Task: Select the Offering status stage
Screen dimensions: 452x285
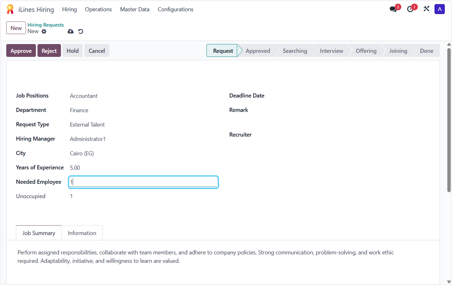Action: click(366, 51)
